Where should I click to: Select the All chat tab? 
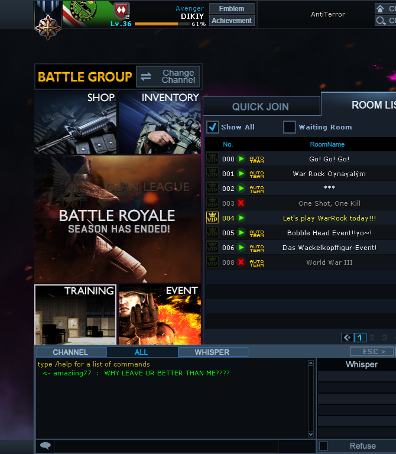pos(142,352)
